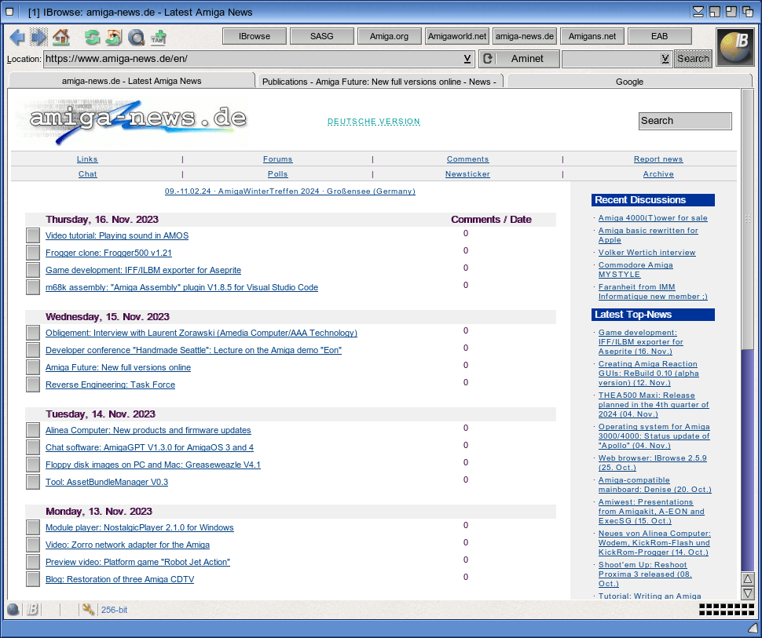Switch to the Publications - Amiga Future tab
Image resolution: width=762 pixels, height=638 pixels.
378,81
